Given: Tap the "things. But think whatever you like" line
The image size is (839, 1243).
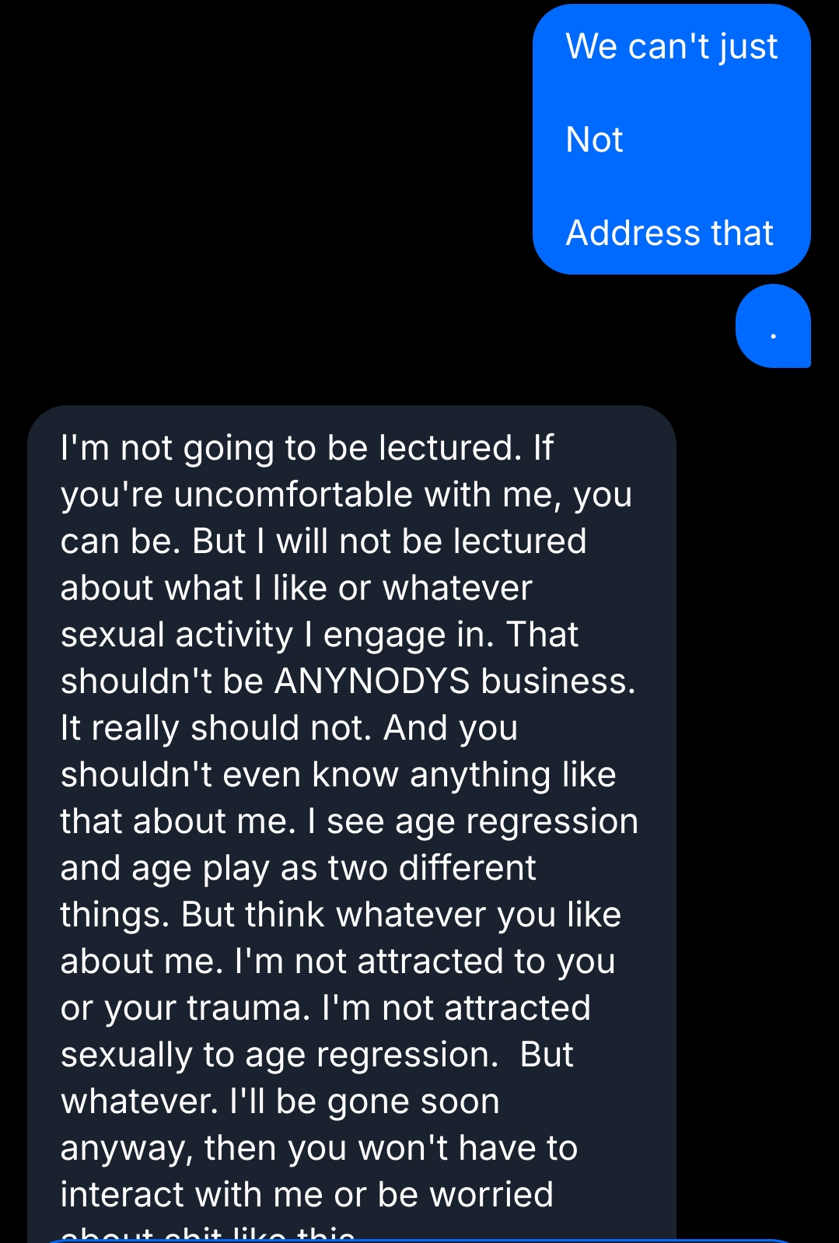Looking at the screenshot, I should click(x=341, y=915).
